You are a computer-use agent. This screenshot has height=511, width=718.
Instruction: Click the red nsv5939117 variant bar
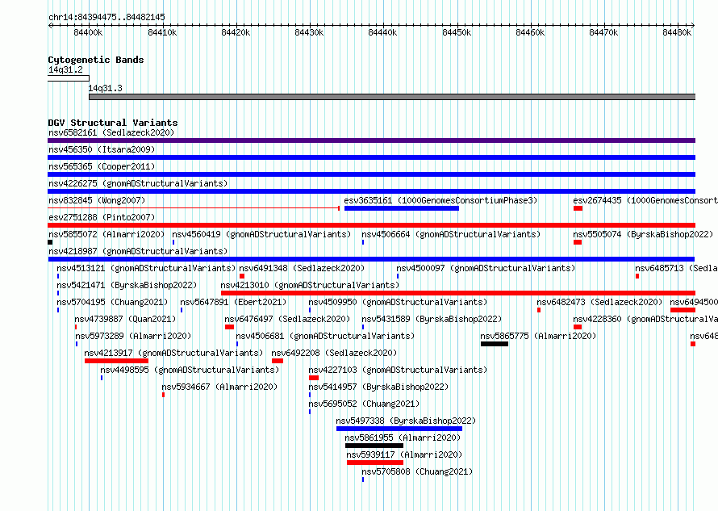375,463
